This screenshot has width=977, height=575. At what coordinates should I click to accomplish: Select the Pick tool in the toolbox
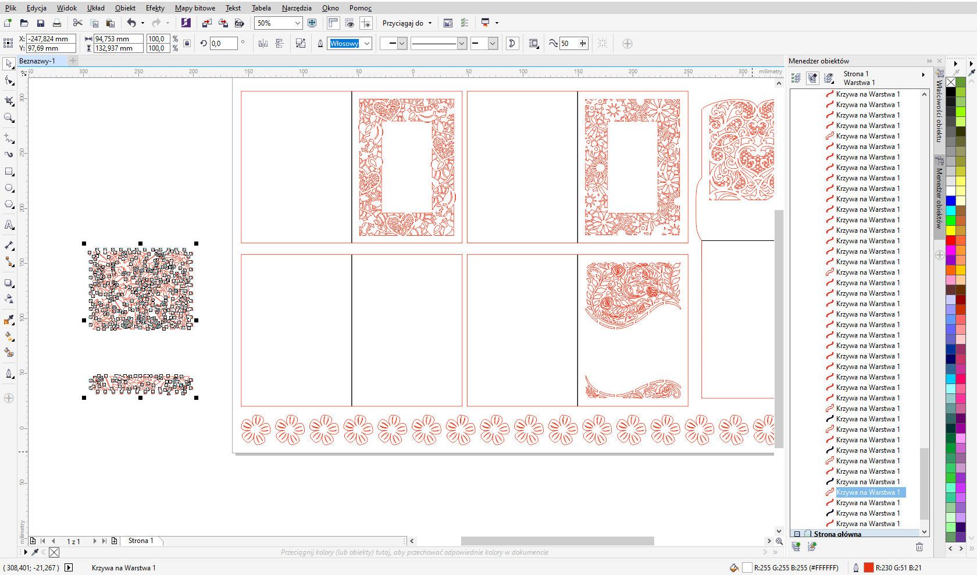click(x=9, y=63)
